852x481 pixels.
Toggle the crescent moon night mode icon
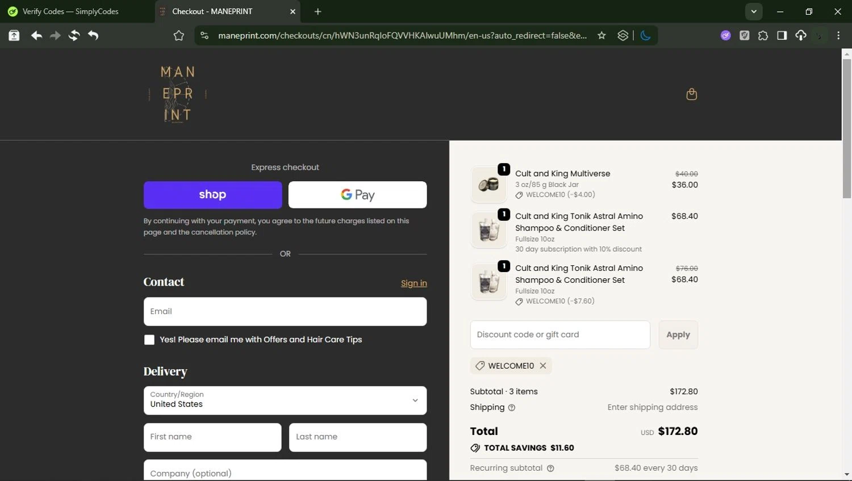click(x=645, y=36)
